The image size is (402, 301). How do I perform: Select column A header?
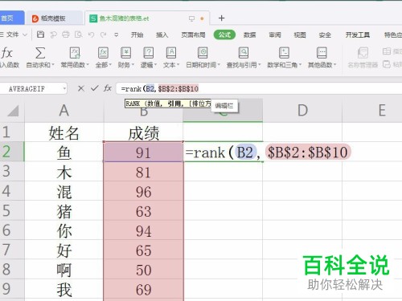click(x=64, y=111)
